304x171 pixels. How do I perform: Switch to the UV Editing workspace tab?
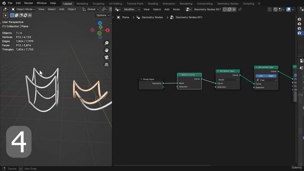[x=115, y=4]
